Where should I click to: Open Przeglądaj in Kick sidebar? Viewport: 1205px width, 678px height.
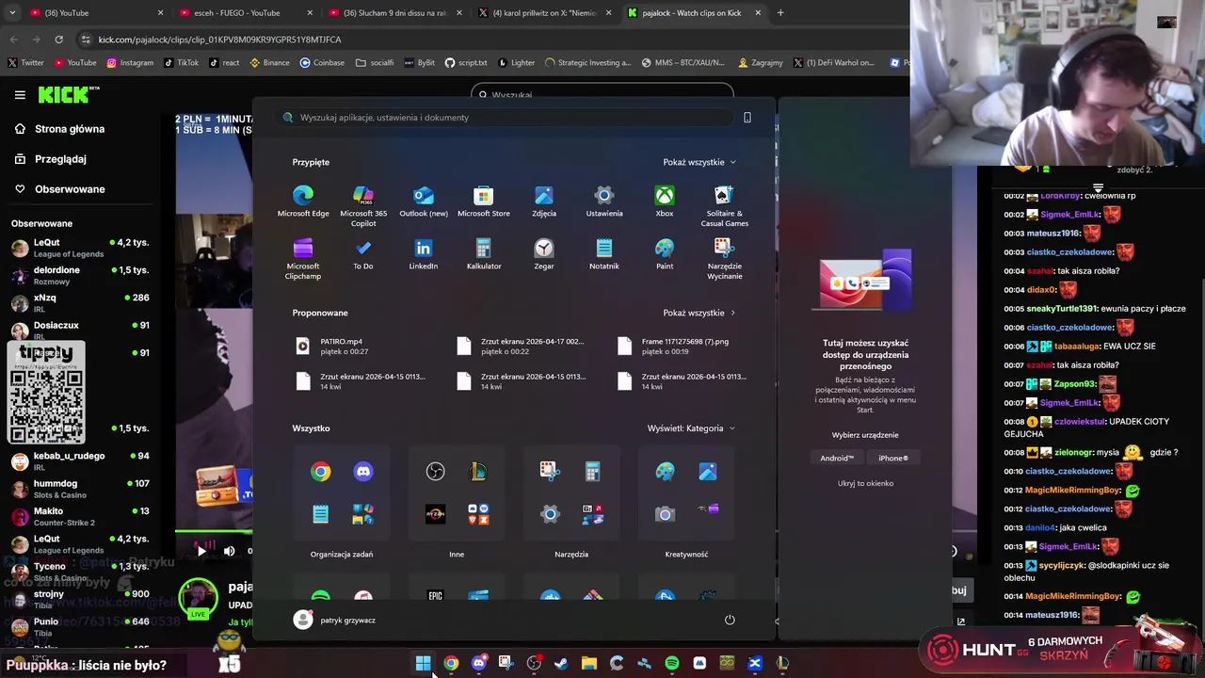pyautogui.click(x=52, y=159)
